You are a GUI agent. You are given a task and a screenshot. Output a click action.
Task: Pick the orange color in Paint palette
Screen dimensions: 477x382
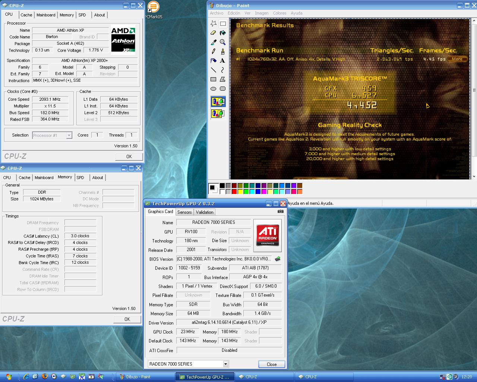click(300, 192)
